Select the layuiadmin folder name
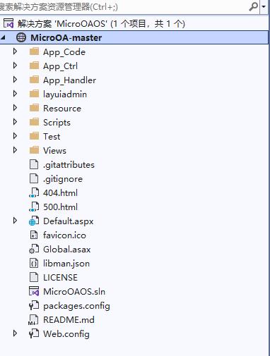This screenshot has width=270, height=356. pyautogui.click(x=65, y=94)
